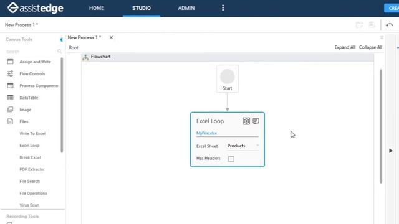Expand the right side panel arrow

(391, 151)
